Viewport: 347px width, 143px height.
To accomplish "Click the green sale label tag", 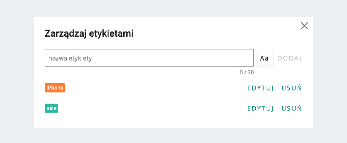I will (51, 108).
